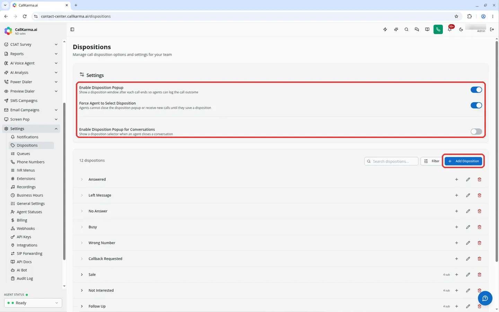Expand the Not Interested disposition row
This screenshot has height=312, width=499.
(x=82, y=291)
